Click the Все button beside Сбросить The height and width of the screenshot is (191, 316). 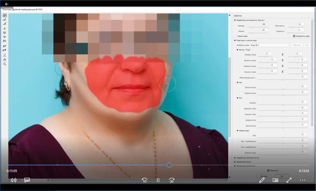tap(307, 45)
